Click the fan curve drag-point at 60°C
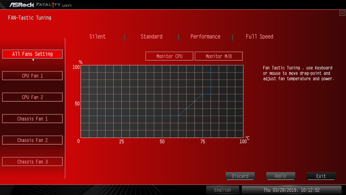Screen dimensions: 346x195 (x=178, y=116)
